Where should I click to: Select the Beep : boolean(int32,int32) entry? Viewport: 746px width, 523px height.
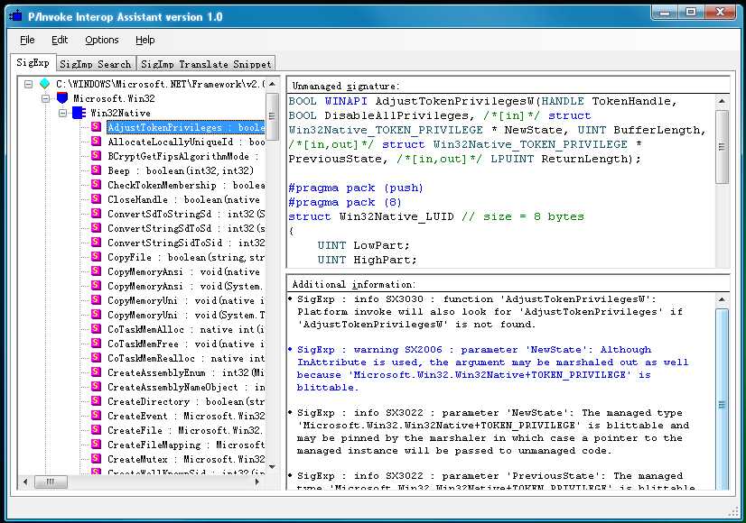pyautogui.click(x=181, y=170)
